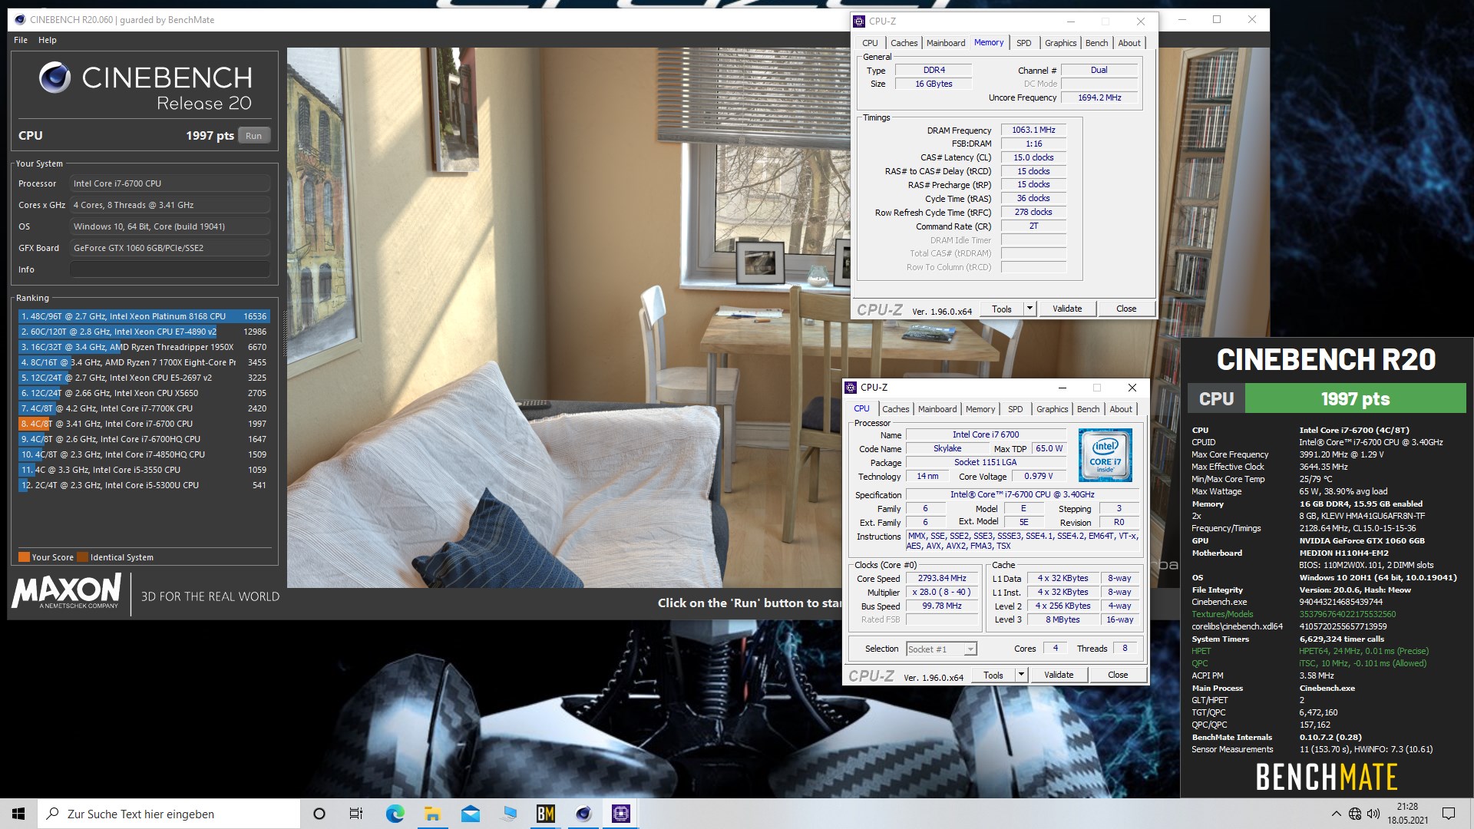Screen dimensions: 1474x829
Task: Show hidden system tray icons
Action: point(1336,814)
